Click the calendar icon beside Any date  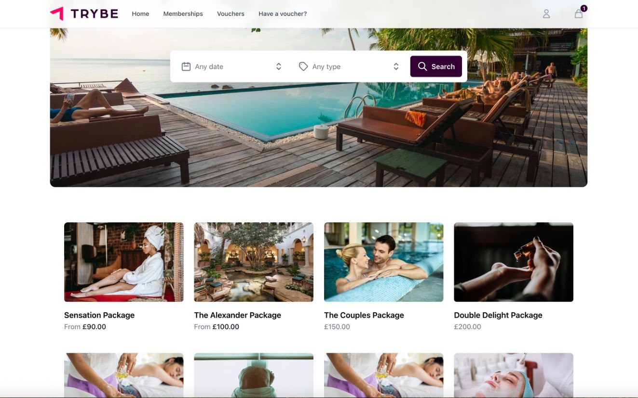click(x=186, y=66)
